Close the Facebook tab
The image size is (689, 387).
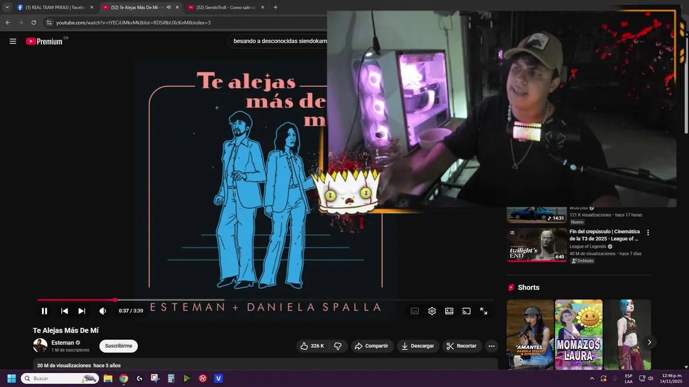click(92, 8)
